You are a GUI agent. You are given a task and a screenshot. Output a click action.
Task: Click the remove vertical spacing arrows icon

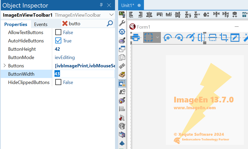pyautogui.click(x=206, y=15)
